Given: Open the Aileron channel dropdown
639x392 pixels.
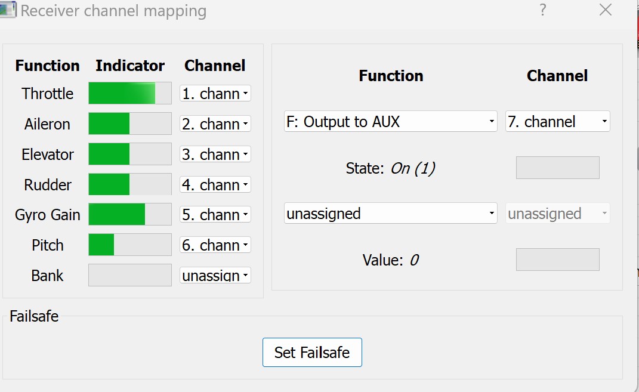Looking at the screenshot, I should (x=215, y=124).
